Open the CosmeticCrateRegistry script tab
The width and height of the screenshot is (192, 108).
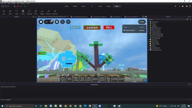pos(132,17)
